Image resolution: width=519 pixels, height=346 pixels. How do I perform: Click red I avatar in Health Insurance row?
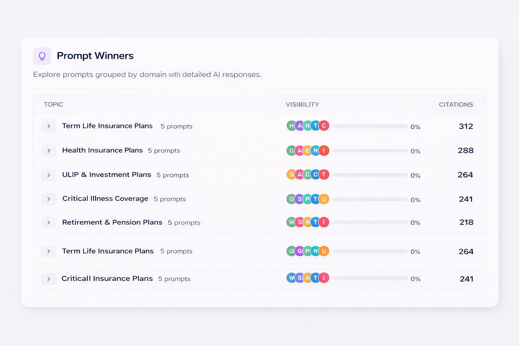pos(324,150)
